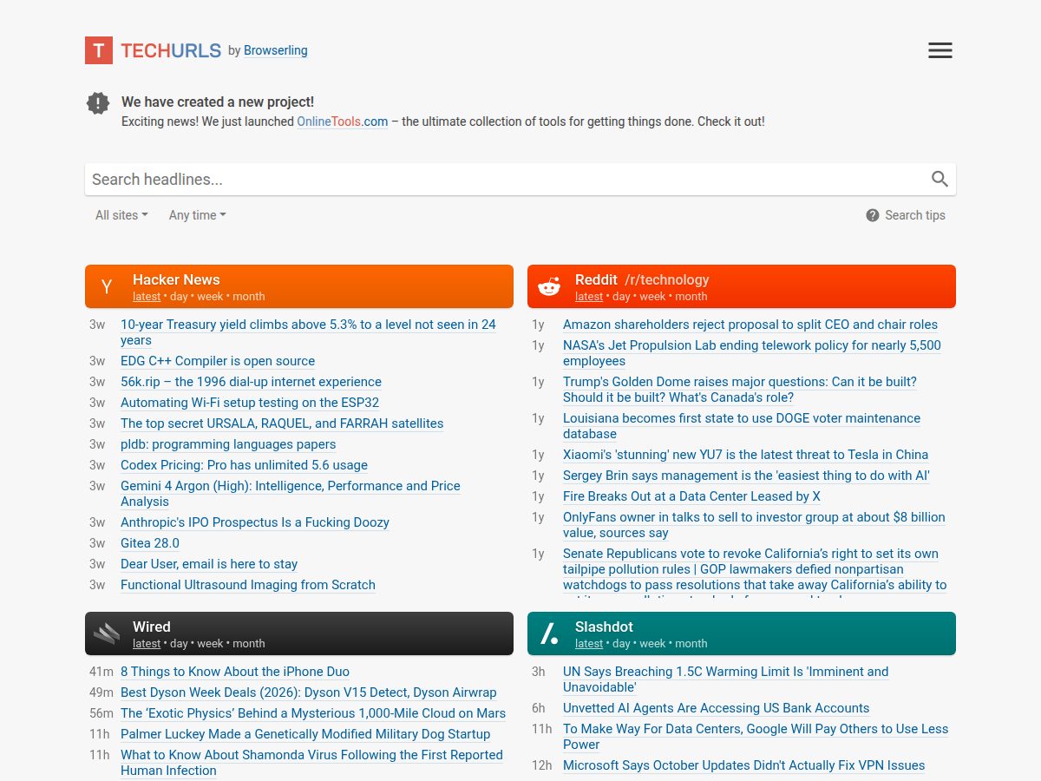Open the Browserling link in header
This screenshot has height=781, width=1041.
pos(276,50)
